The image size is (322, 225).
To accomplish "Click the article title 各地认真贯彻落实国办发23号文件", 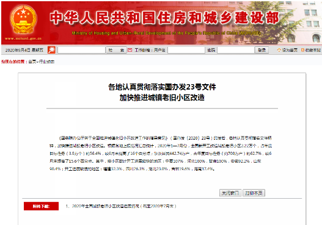I will 162,87.
